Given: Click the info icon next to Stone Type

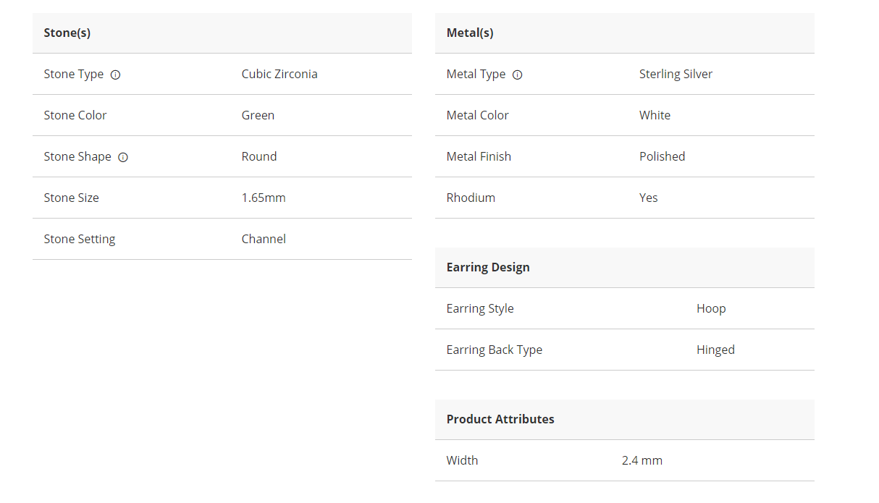Looking at the screenshot, I should 115,75.
